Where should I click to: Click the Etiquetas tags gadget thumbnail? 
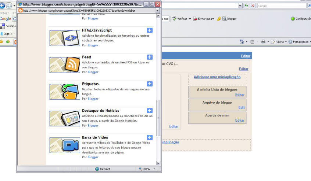65,92
